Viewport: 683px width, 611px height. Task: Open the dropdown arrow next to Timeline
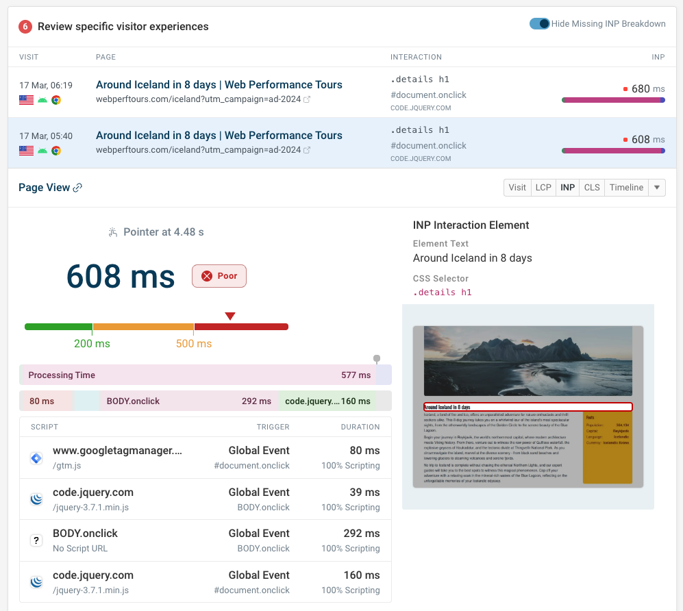coord(657,188)
